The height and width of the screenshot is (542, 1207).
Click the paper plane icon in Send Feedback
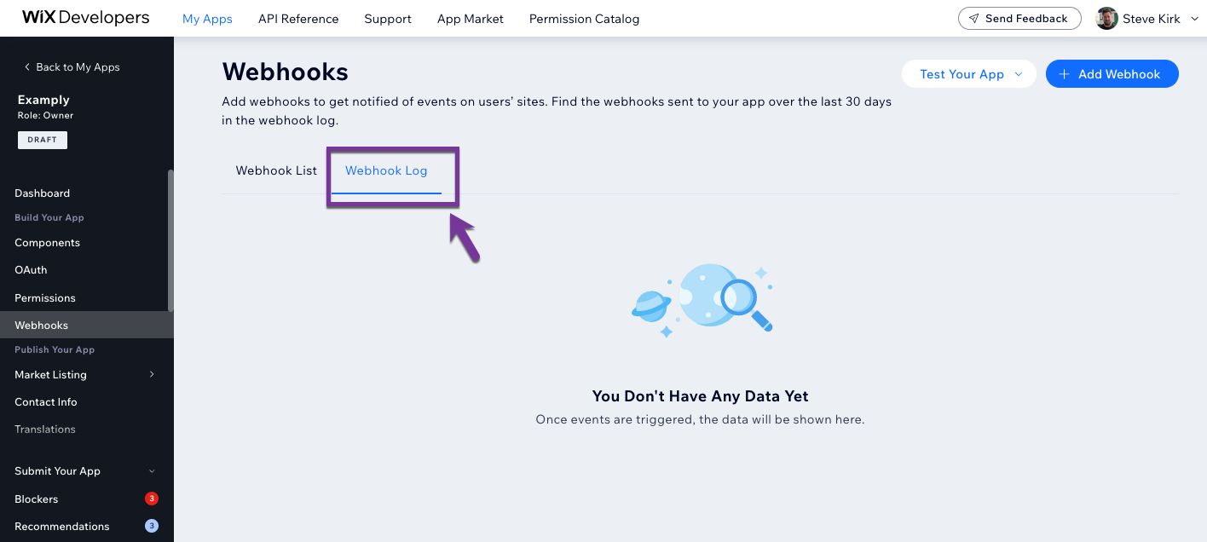(973, 19)
